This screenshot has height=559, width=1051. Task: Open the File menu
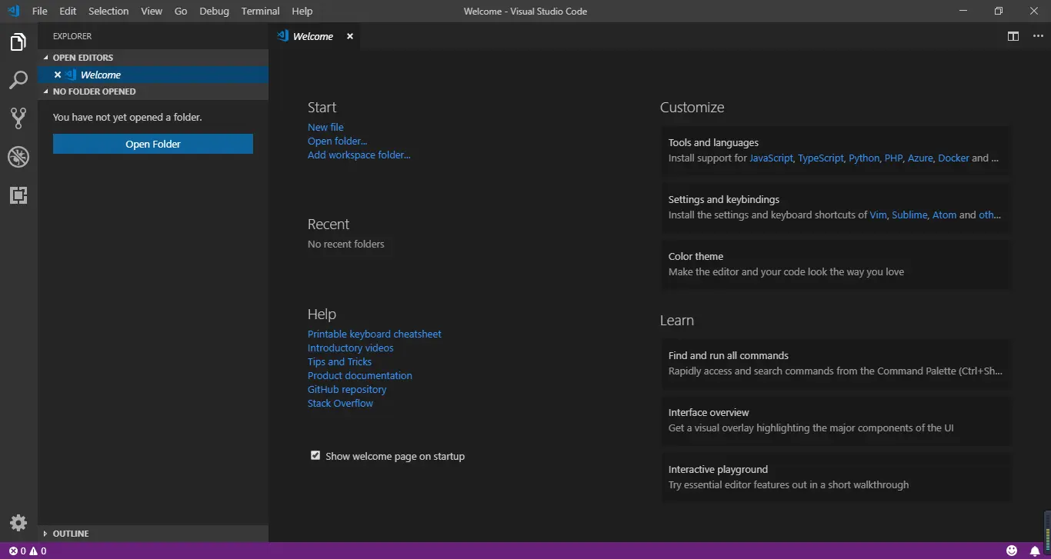click(x=40, y=11)
